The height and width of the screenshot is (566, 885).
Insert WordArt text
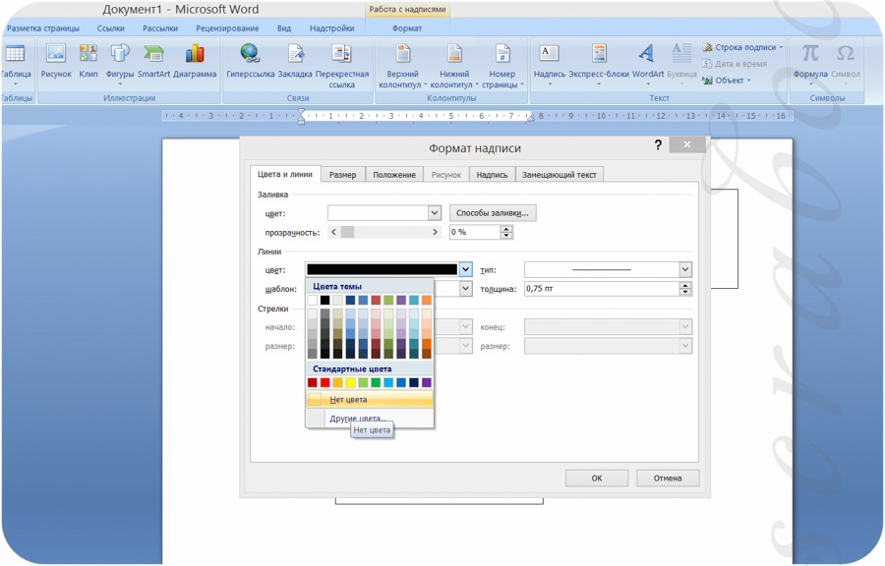(647, 60)
